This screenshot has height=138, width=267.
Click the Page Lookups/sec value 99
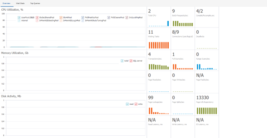(x=151, y=97)
